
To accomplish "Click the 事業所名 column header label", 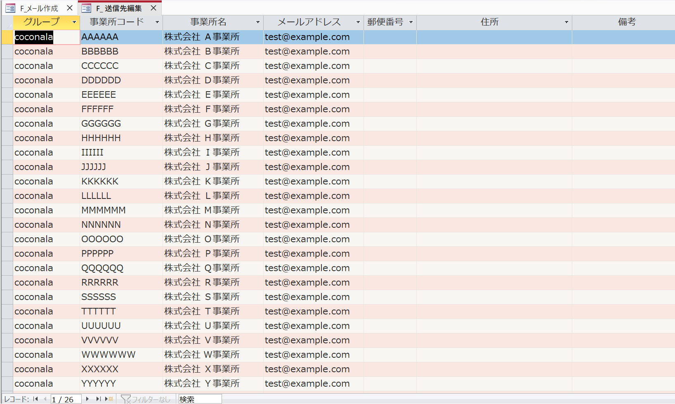I will pos(208,22).
